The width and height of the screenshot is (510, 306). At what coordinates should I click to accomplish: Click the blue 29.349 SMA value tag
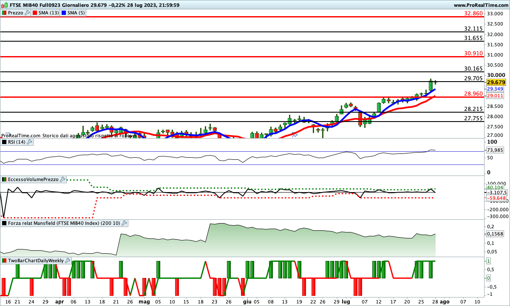495,89
